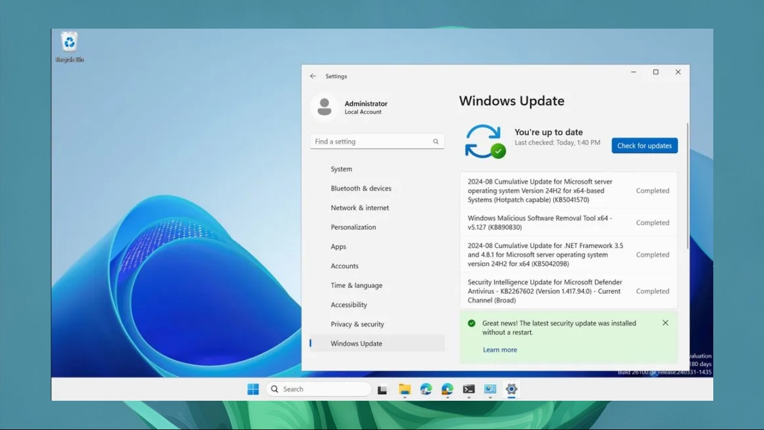Viewport: 764px width, 430px height.
Task: Click the Last checked time text
Action: coord(557,143)
